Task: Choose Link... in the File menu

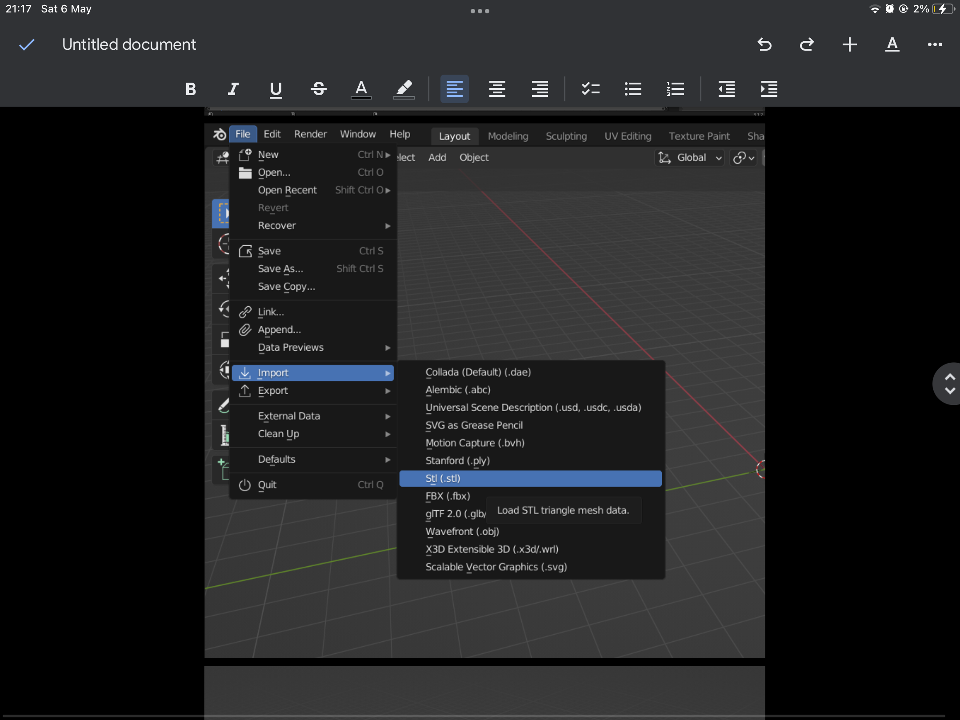Action: coord(314,312)
